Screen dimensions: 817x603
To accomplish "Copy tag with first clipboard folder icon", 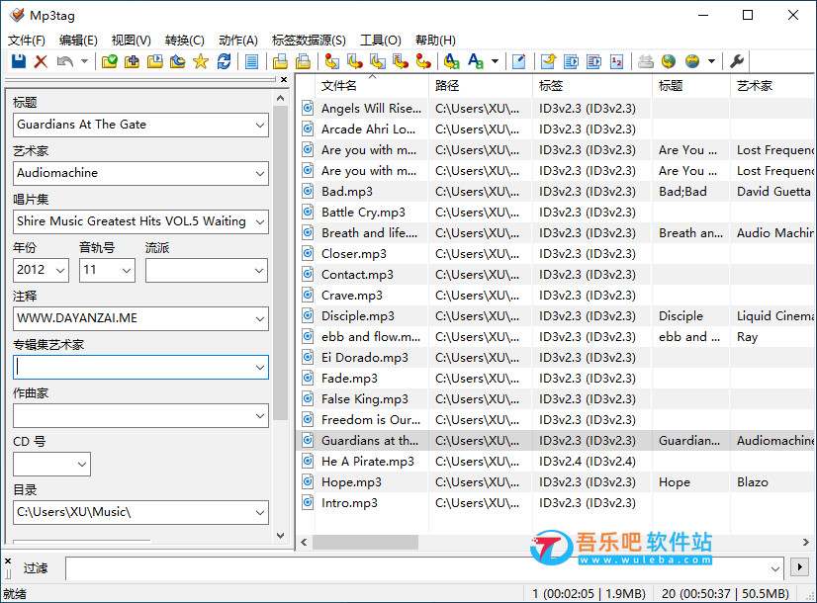I will pyautogui.click(x=280, y=61).
